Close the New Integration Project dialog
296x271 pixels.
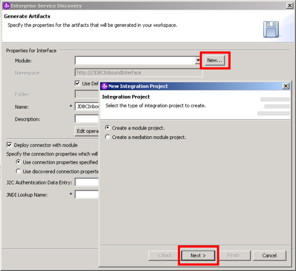[286, 86]
